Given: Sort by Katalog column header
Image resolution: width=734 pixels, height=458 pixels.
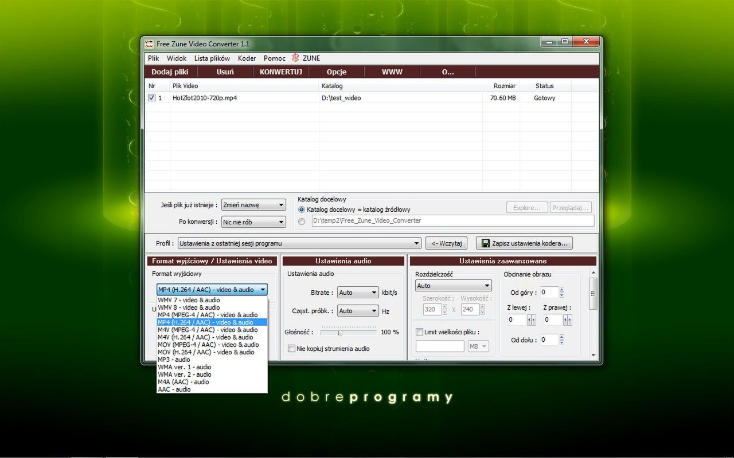Looking at the screenshot, I should pyautogui.click(x=400, y=86).
